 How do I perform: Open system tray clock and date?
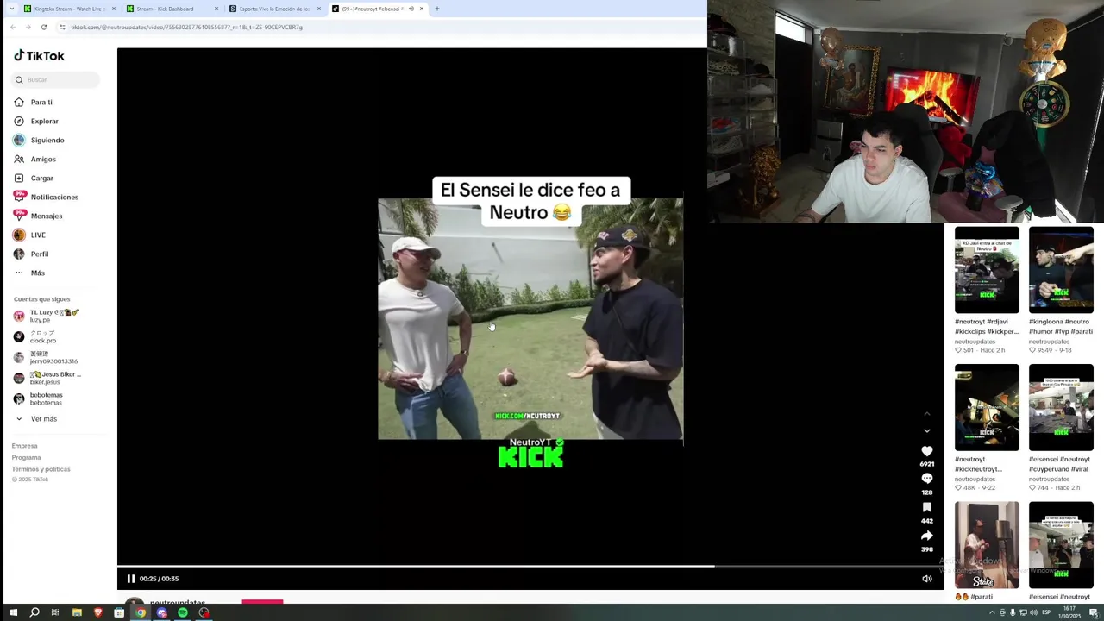(x=1069, y=612)
